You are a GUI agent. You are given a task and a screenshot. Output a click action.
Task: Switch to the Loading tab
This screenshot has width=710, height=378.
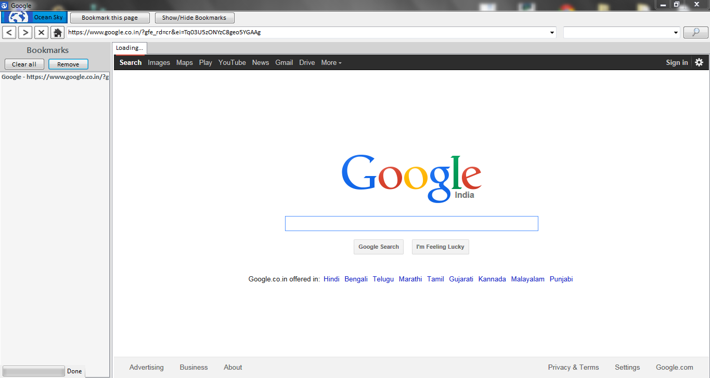[x=129, y=47]
